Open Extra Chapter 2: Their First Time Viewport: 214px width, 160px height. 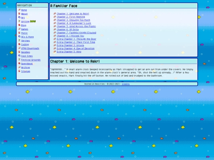76,42
